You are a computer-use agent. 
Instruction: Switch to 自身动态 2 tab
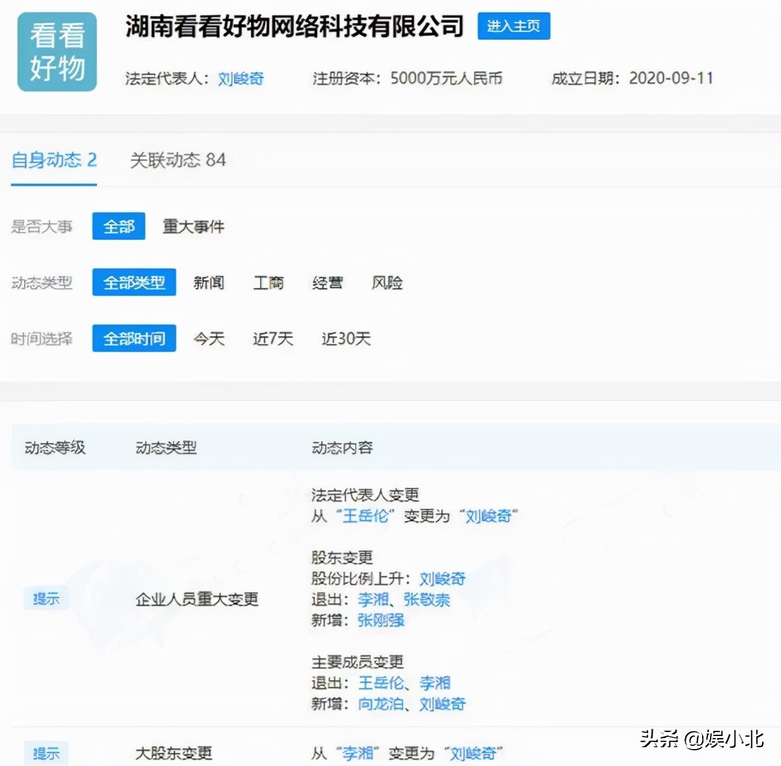click(54, 160)
